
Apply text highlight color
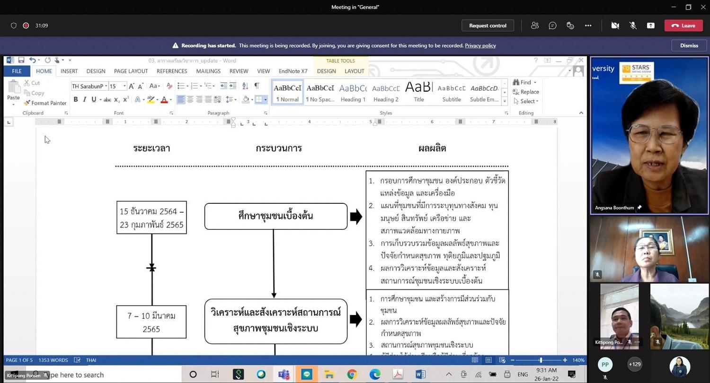[151, 100]
